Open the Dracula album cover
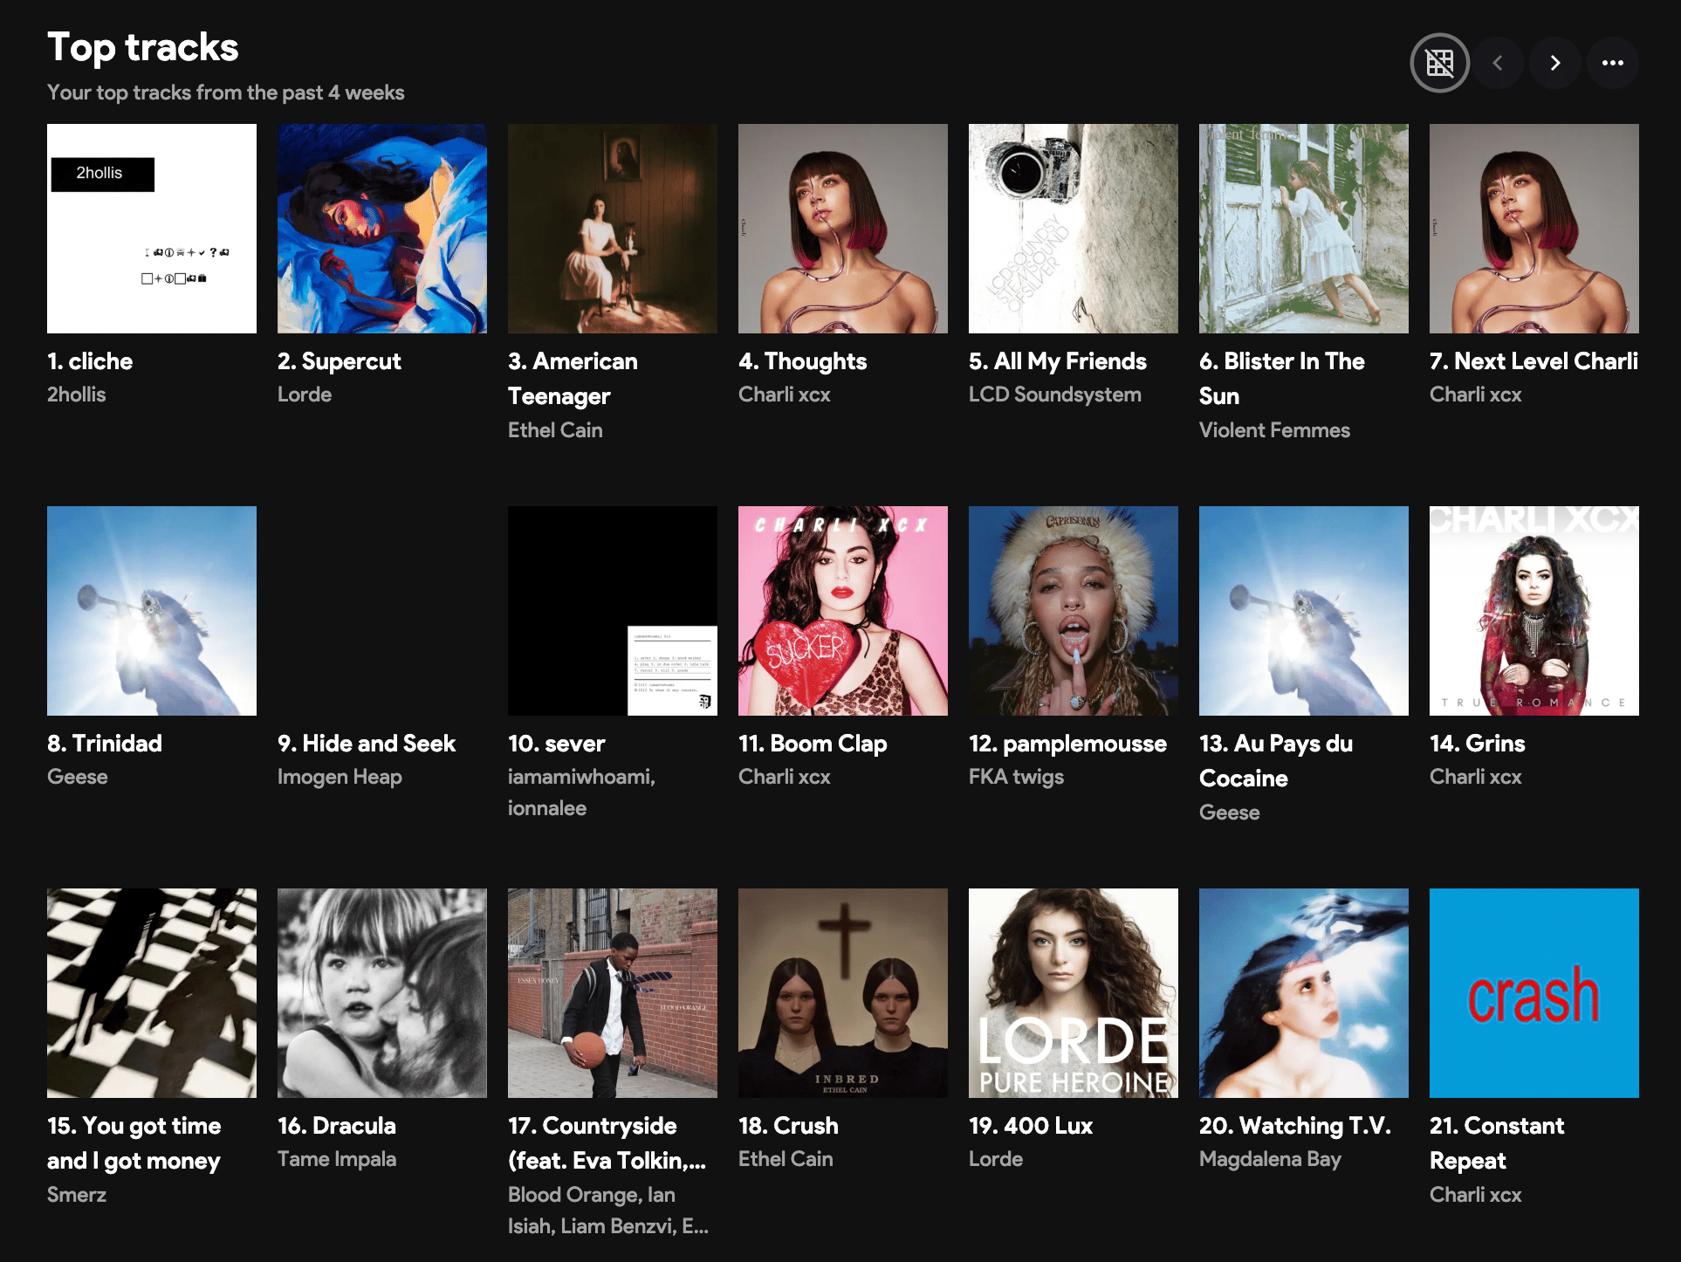Image resolution: width=1681 pixels, height=1262 pixels. [382, 993]
